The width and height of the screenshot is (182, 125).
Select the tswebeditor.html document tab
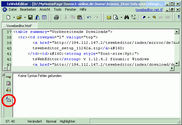[x=16, y=26]
